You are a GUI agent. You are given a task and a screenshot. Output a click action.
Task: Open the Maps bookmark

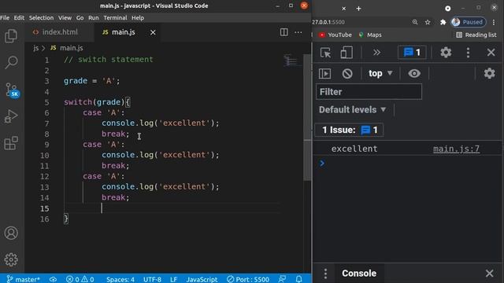[370, 35]
